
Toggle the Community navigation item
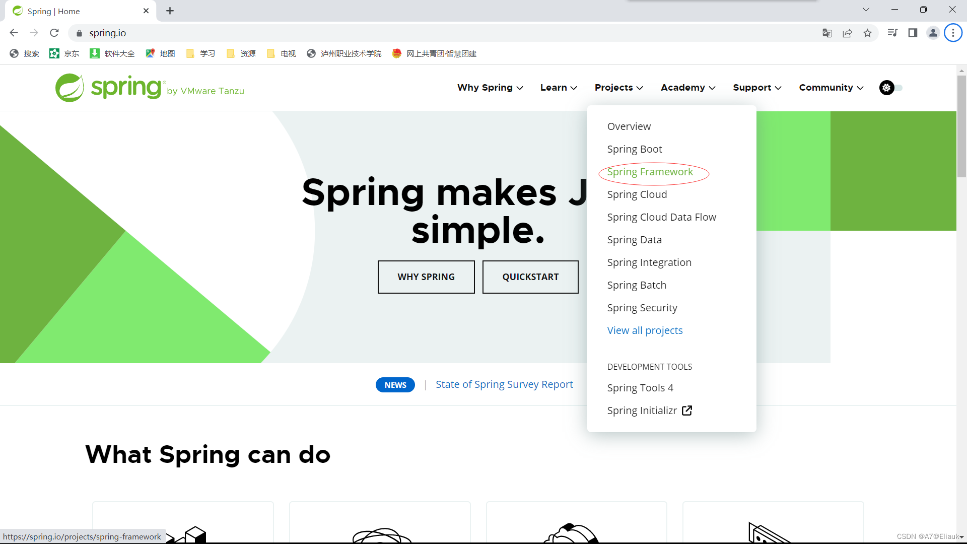tap(832, 88)
